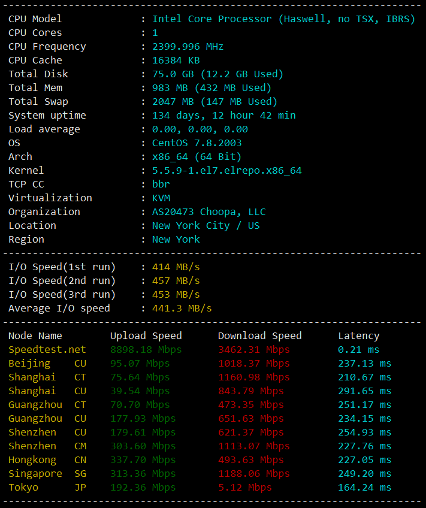
Task: Select the AS20473 Choopa, LLC organization
Action: [209, 212]
